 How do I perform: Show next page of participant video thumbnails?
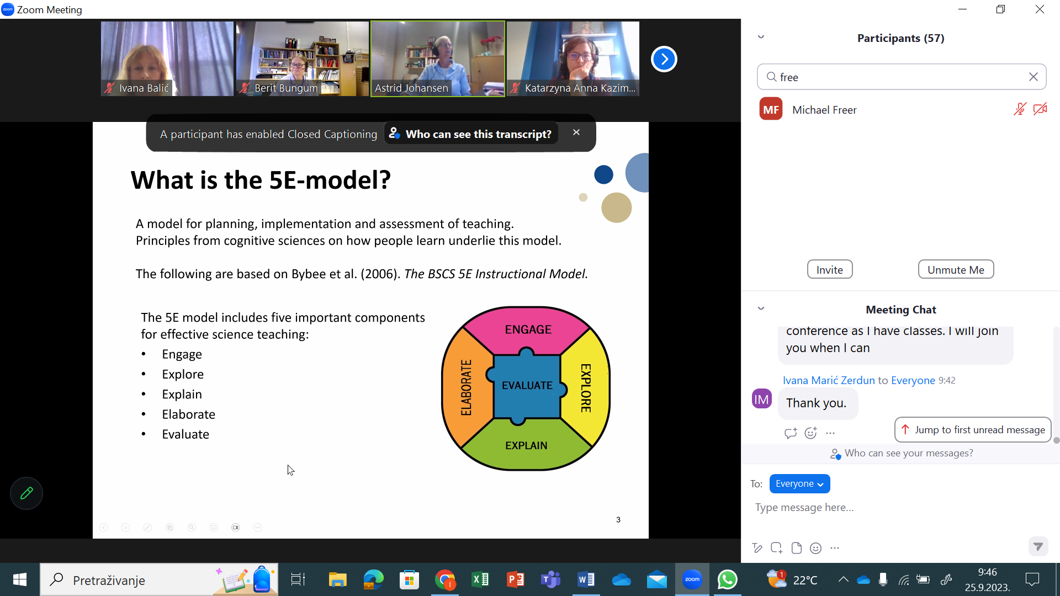click(x=664, y=59)
